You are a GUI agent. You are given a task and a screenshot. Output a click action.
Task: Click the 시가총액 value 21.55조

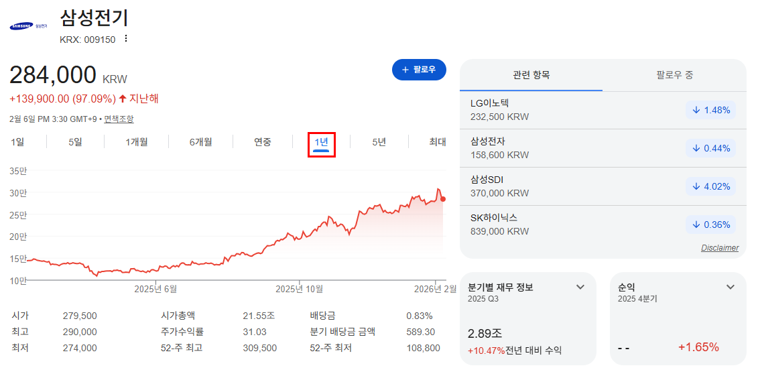[259, 316]
